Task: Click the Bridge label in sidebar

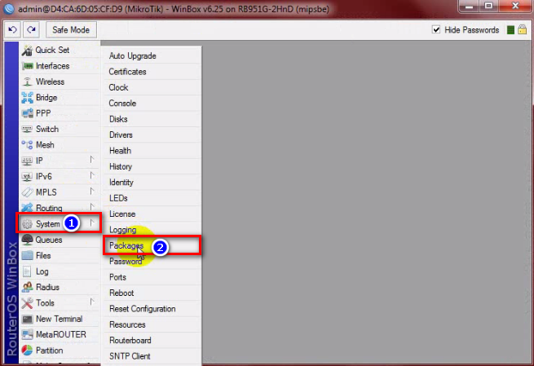Action: [46, 97]
